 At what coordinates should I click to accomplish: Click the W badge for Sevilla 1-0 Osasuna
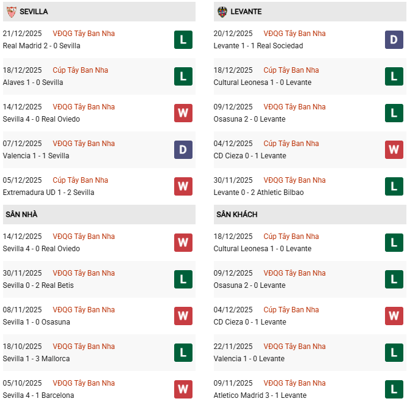tap(183, 316)
